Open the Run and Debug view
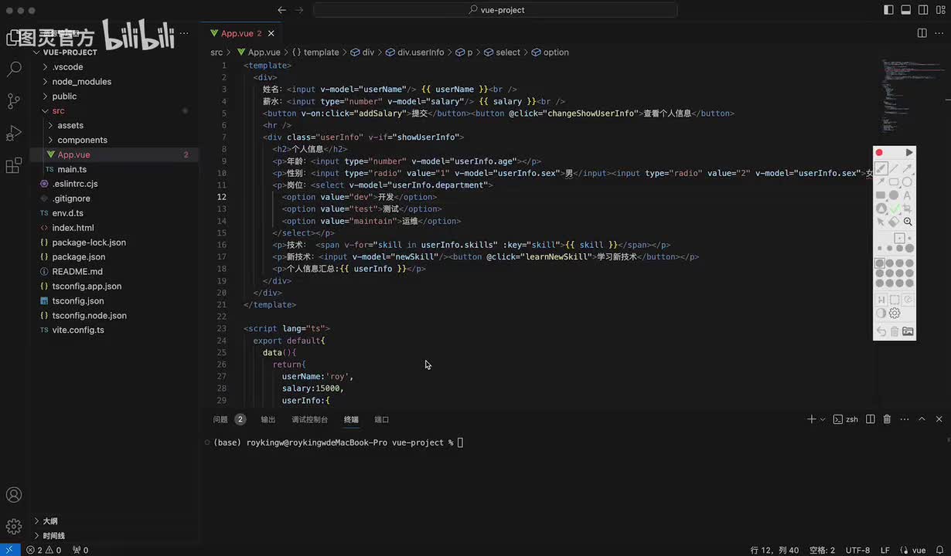 click(x=14, y=134)
